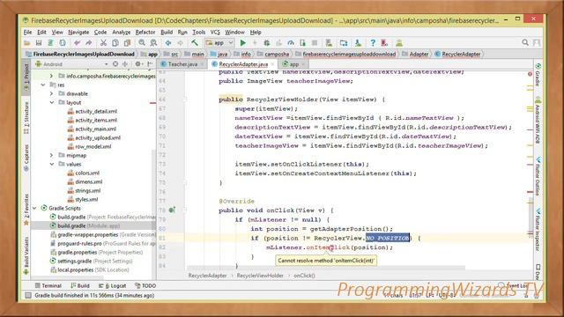Open the VCS menu
Image resolution: width=564 pixels, height=317 pixels.
215,33
